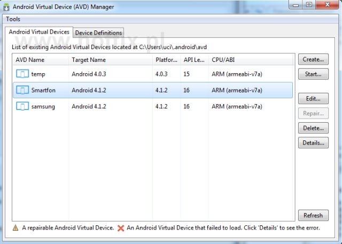This screenshot has width=342, height=244.
Task: Minimize the AVD Manager window
Action: pyautogui.click(x=296, y=5)
